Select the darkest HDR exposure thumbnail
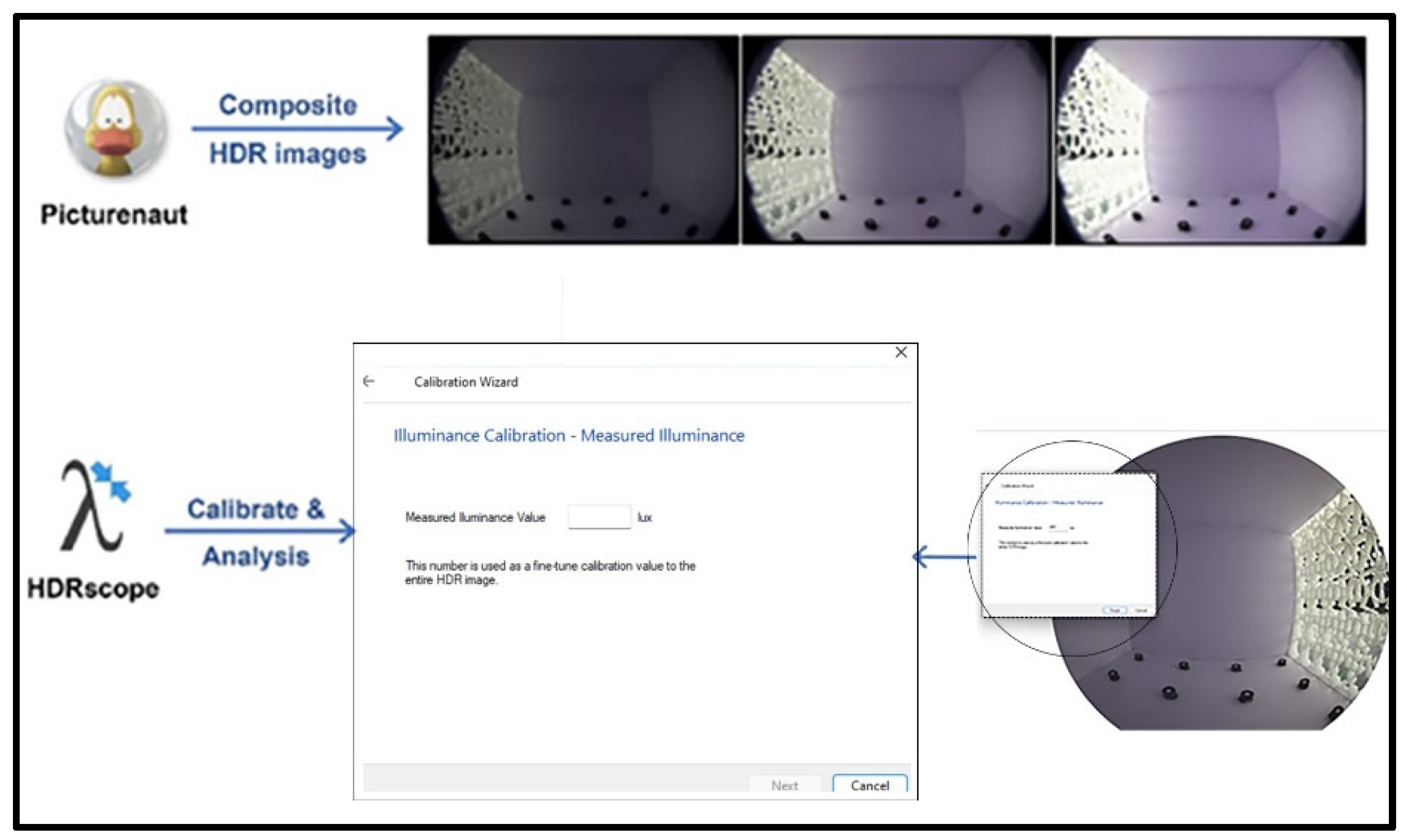The width and height of the screenshot is (1407, 840). [x=583, y=140]
